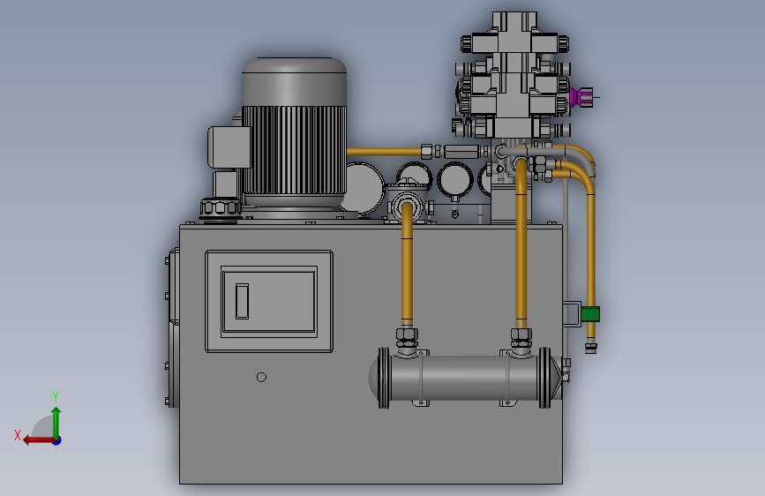Select the horizontal copper pipe beside the motor
This screenshot has height=496, width=765.
coord(384,152)
